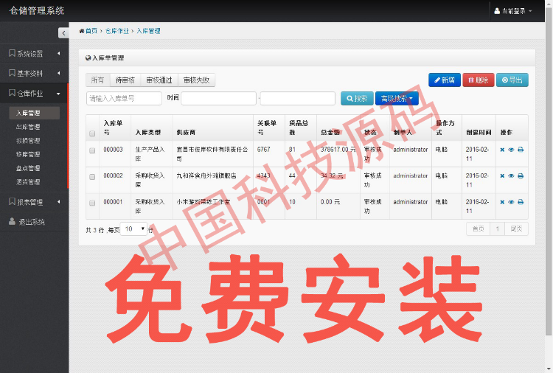Open the rows-per-page dropdown showing 10
Screen dimensions: 553x373
(x=134, y=229)
